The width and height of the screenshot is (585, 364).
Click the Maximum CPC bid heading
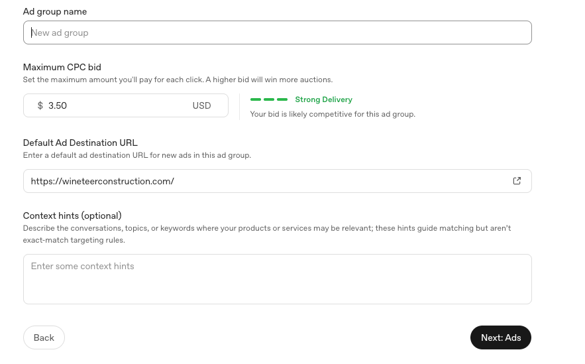pyautogui.click(x=62, y=67)
